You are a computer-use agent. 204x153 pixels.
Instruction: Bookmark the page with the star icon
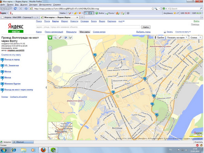[153, 9]
